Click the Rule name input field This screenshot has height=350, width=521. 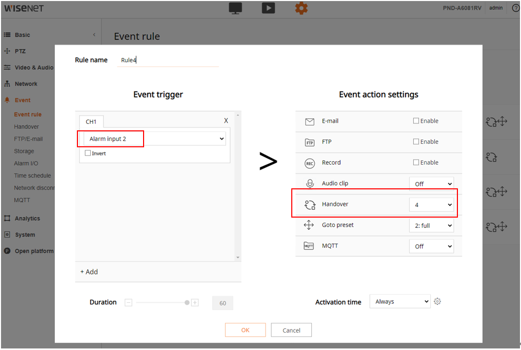pos(168,60)
